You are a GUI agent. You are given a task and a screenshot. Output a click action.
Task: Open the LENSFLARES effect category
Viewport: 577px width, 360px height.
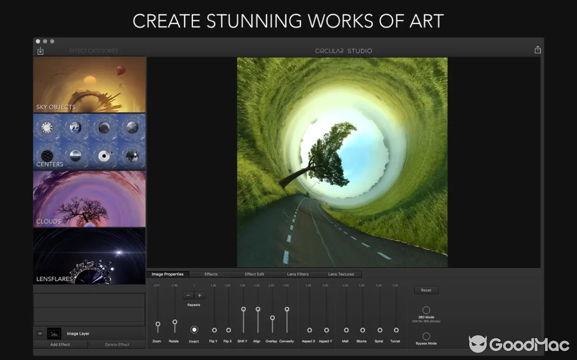[x=89, y=256]
